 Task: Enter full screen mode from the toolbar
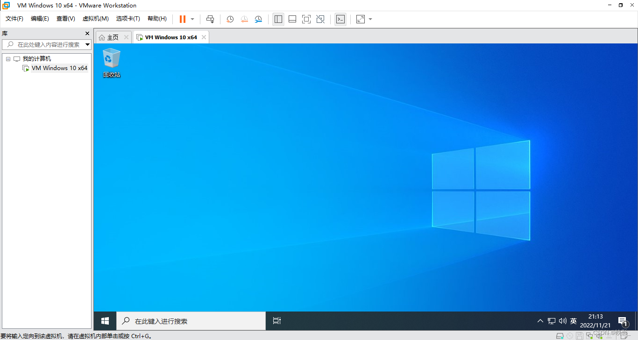306,19
